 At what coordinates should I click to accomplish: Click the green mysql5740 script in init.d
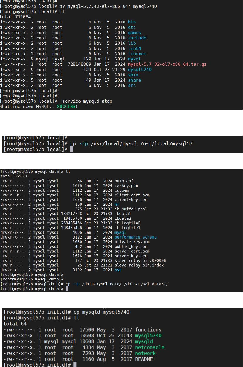(148, 336)
